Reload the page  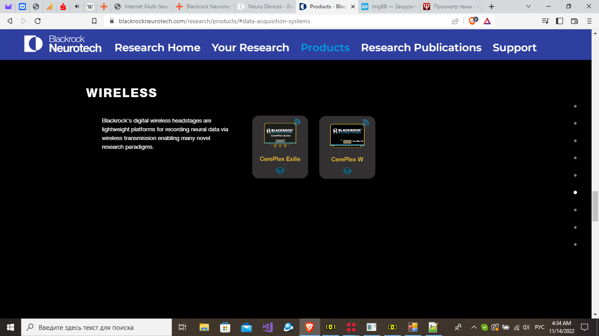coord(38,21)
